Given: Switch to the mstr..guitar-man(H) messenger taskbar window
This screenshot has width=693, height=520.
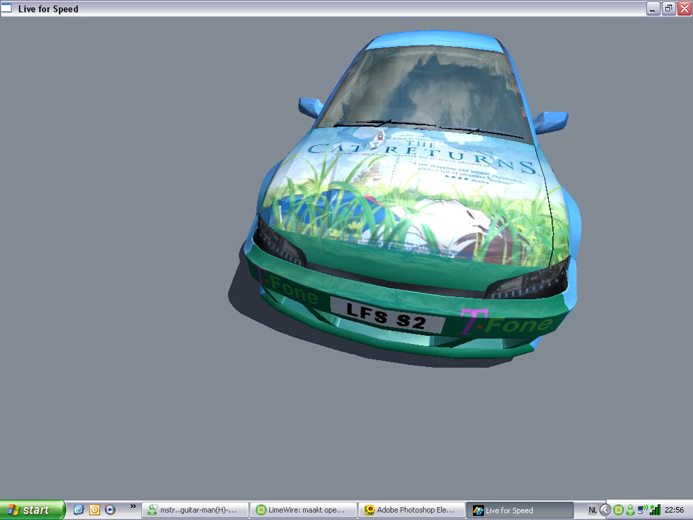Looking at the screenshot, I should (x=195, y=510).
